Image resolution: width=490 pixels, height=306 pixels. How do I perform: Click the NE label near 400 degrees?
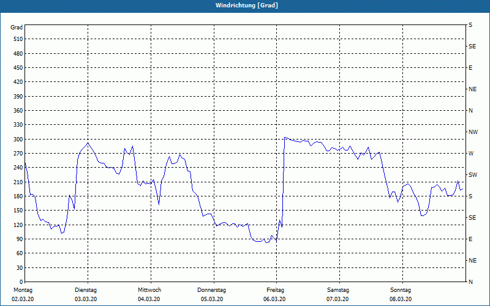[472, 89]
